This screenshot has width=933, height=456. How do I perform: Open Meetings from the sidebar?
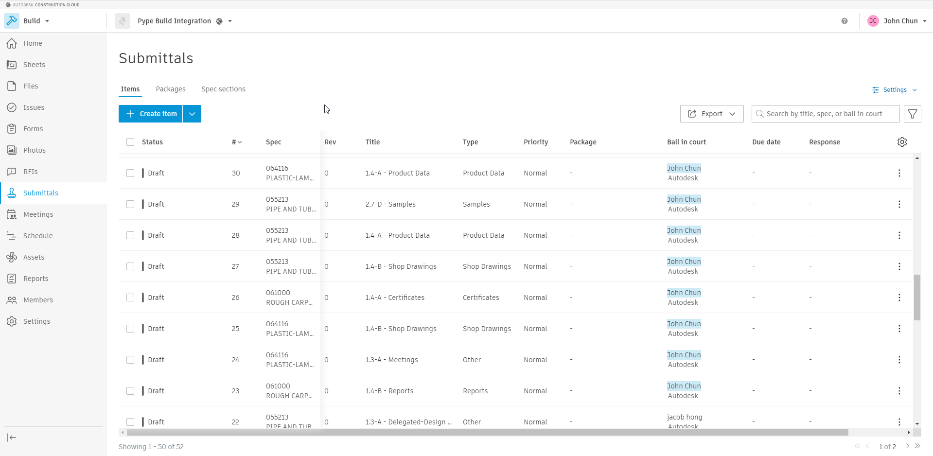[38, 214]
